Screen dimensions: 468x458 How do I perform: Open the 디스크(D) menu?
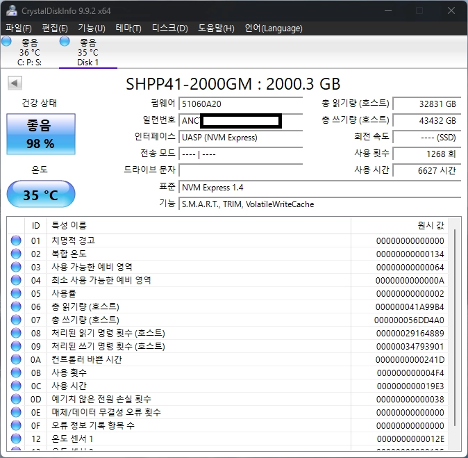coord(170,28)
